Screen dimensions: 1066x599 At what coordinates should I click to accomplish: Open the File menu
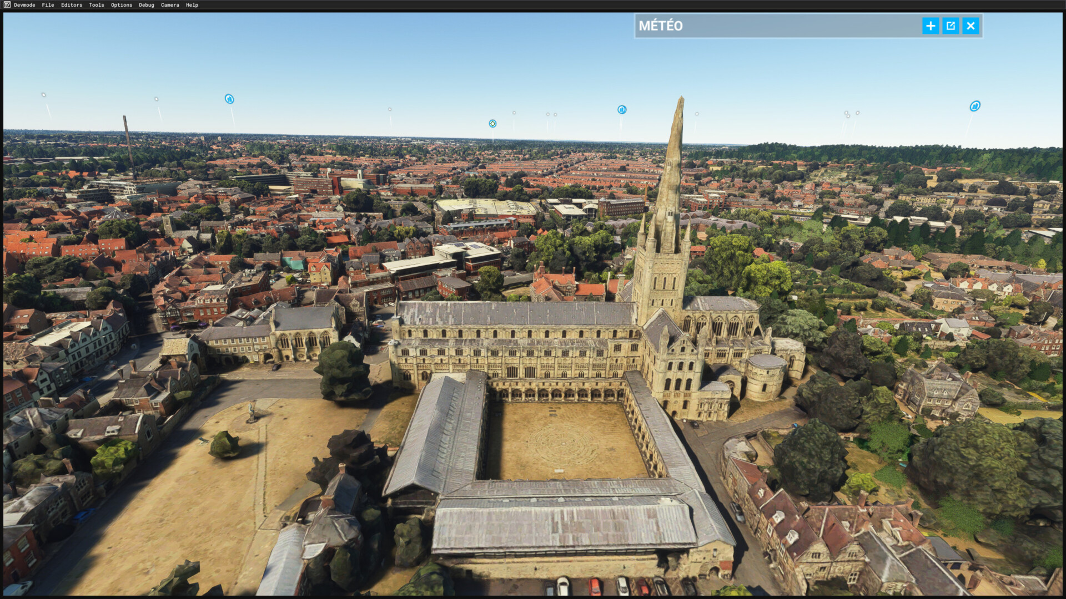(48, 5)
